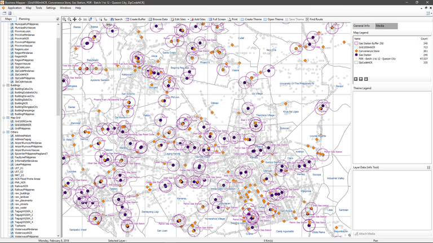
Task: Open the Edit Sites dropdown arrow
Action: (188, 20)
